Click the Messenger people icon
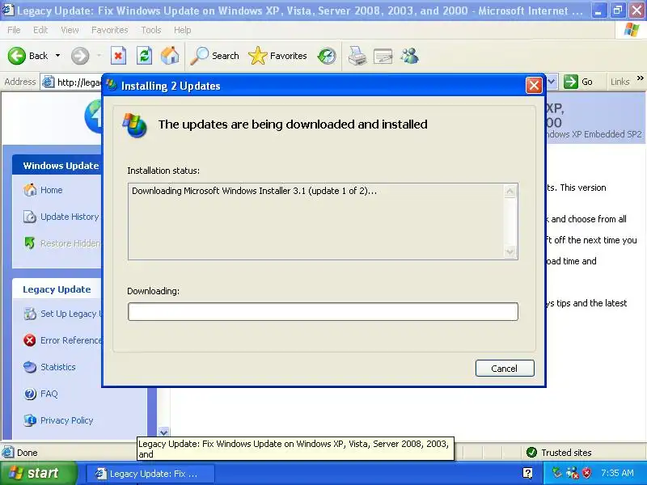The width and height of the screenshot is (647, 485). click(410, 56)
